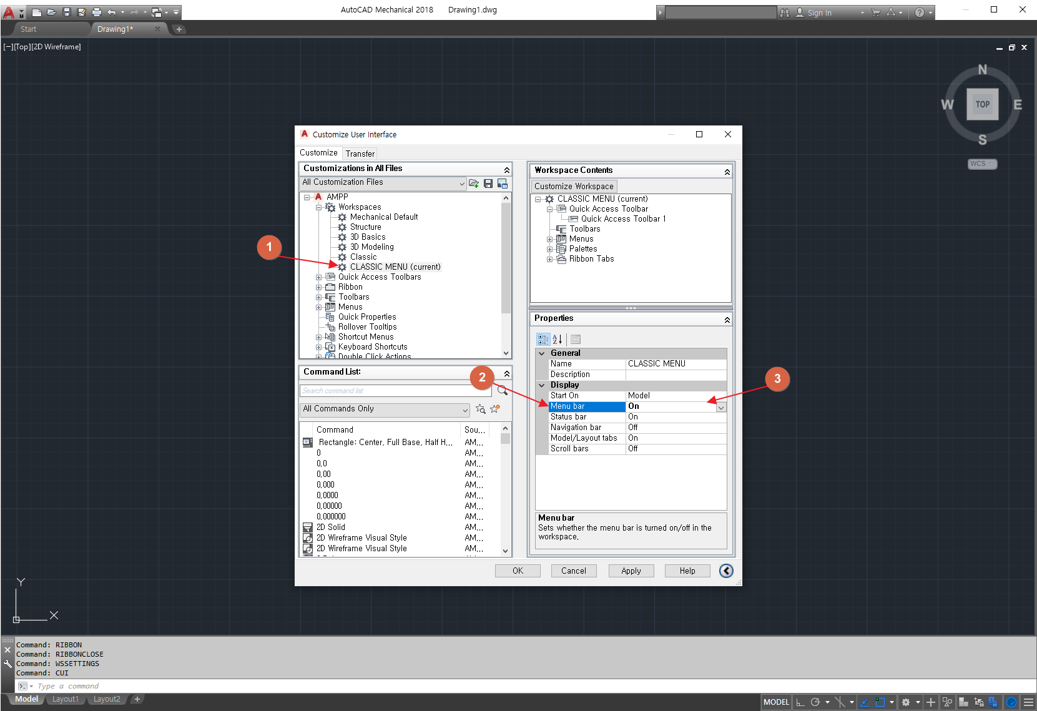Image resolution: width=1037 pixels, height=711 pixels.
Task: Collapse the Customizations in All Files panel
Action: (506, 170)
